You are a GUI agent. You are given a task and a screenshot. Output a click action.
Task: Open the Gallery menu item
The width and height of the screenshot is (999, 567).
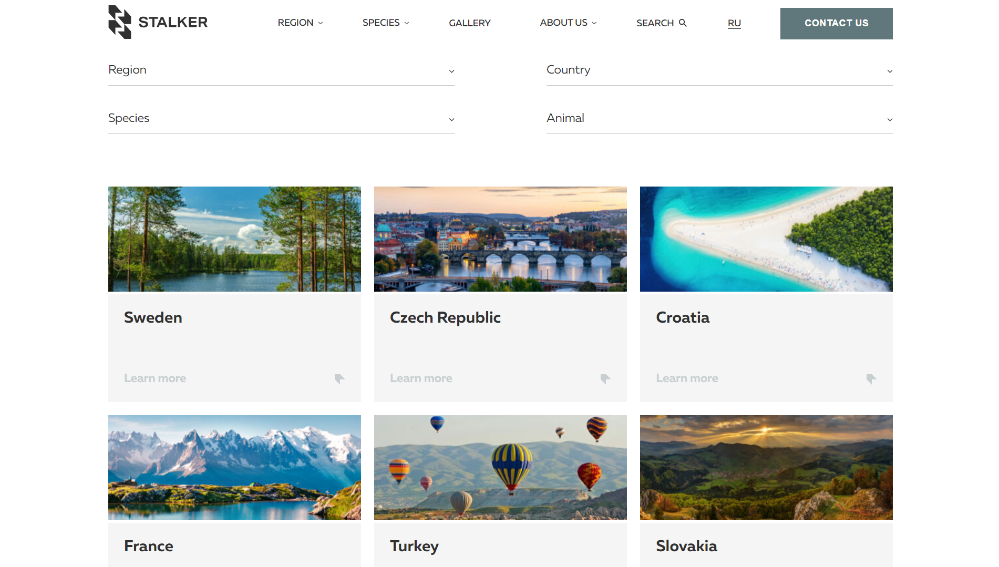[x=470, y=23]
